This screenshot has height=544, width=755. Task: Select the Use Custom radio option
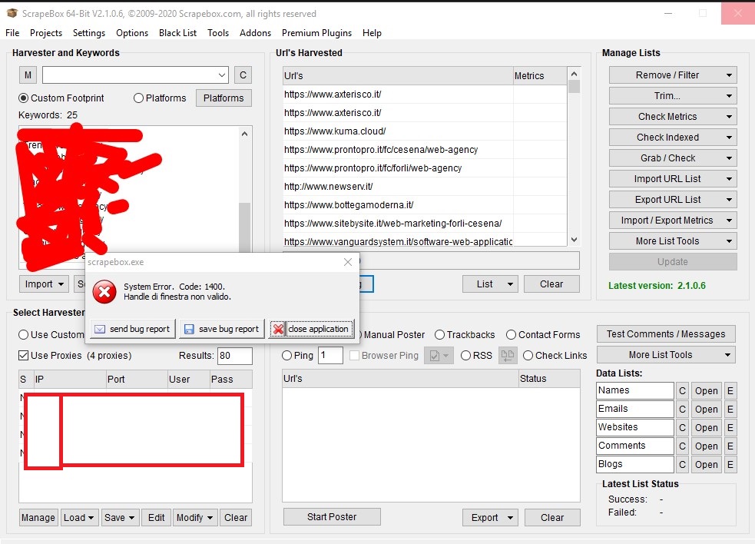23,335
